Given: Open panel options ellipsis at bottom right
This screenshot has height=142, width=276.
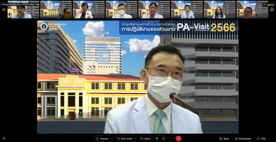Looking at the screenshot, I should coord(272,139).
